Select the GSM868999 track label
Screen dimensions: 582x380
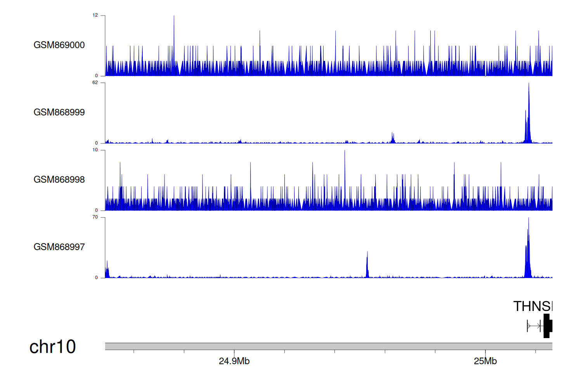click(59, 112)
